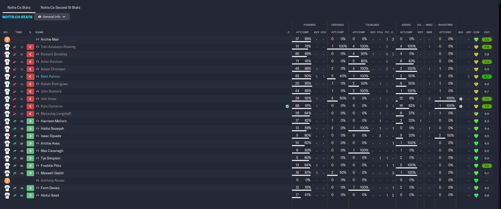Click the green condition heart for Archie Mair
The height and width of the screenshot is (209, 501).
point(476,40)
